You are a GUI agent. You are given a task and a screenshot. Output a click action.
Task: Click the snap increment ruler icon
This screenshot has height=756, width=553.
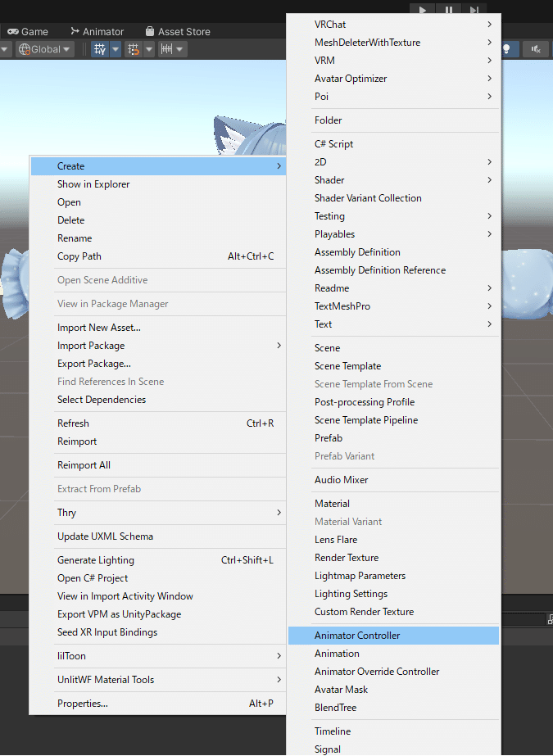point(166,49)
